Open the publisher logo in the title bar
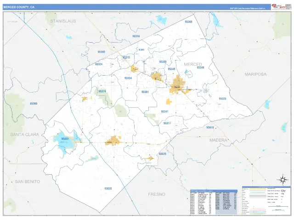 pyautogui.click(x=277, y=7)
